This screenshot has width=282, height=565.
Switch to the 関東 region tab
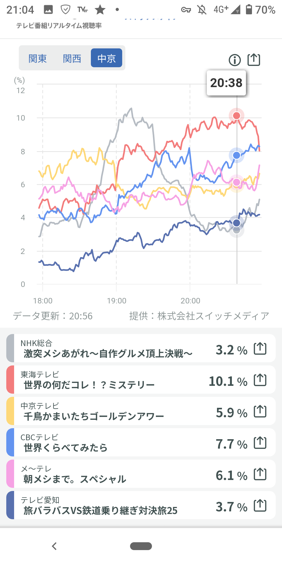[38, 58]
